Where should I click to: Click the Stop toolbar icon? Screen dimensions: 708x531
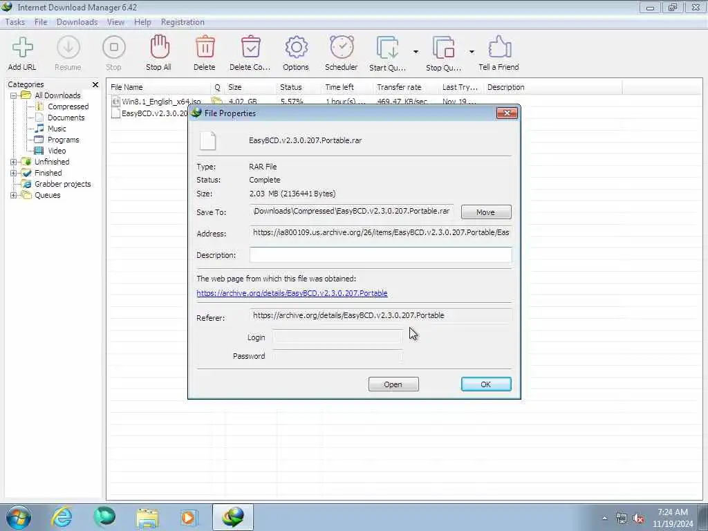pyautogui.click(x=114, y=48)
